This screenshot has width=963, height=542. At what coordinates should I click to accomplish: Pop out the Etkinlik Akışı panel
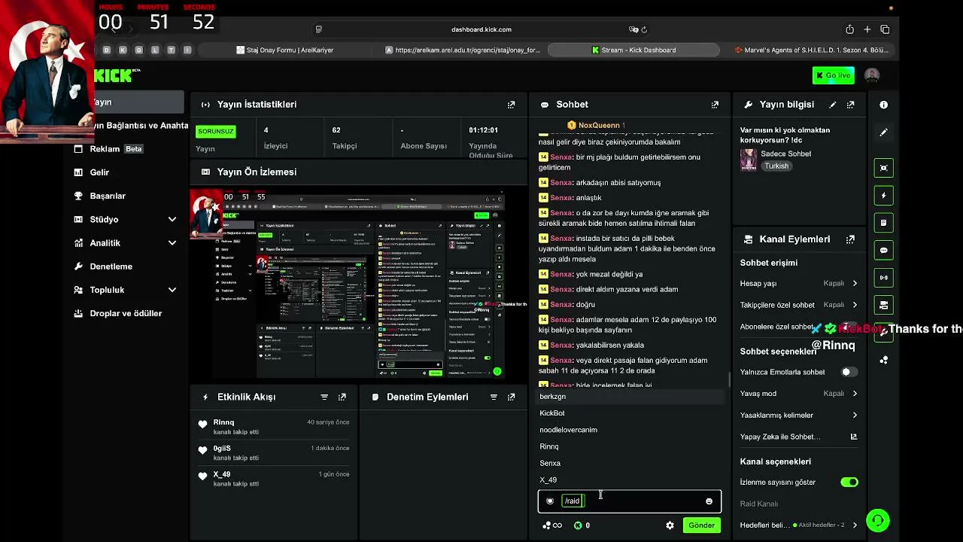click(x=342, y=397)
